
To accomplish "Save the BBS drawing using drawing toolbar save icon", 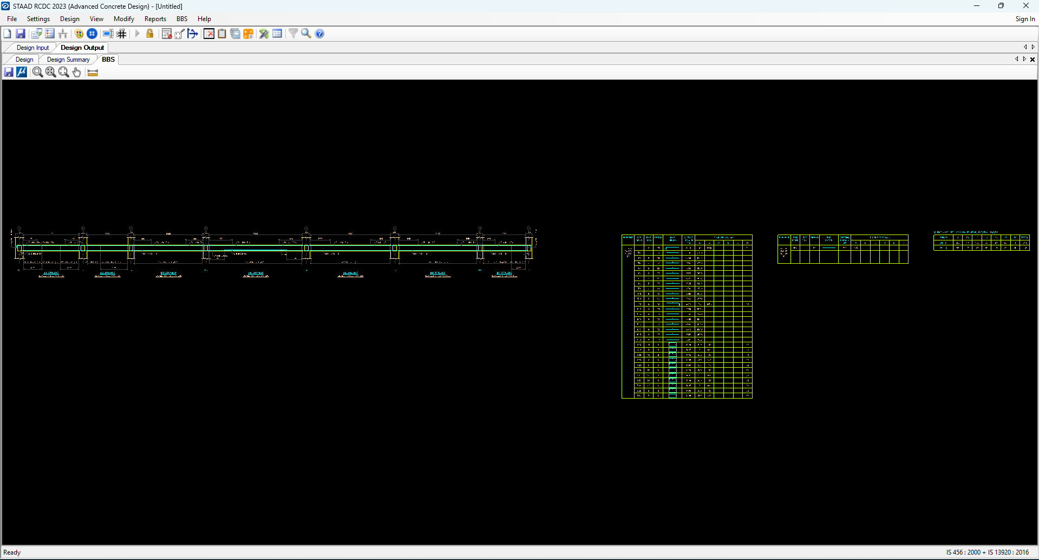I will coord(9,72).
